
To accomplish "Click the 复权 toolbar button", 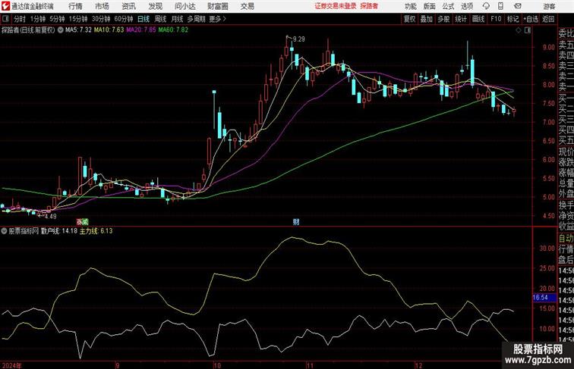I will pyautogui.click(x=410, y=19).
